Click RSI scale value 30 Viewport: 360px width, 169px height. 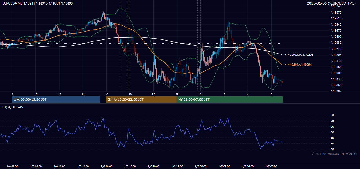[332, 144]
